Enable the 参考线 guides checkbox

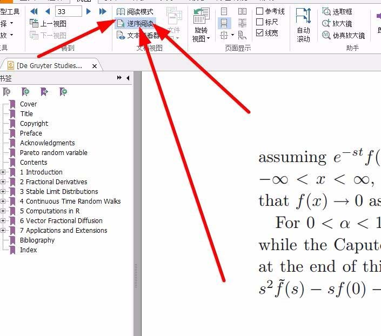[260, 11]
